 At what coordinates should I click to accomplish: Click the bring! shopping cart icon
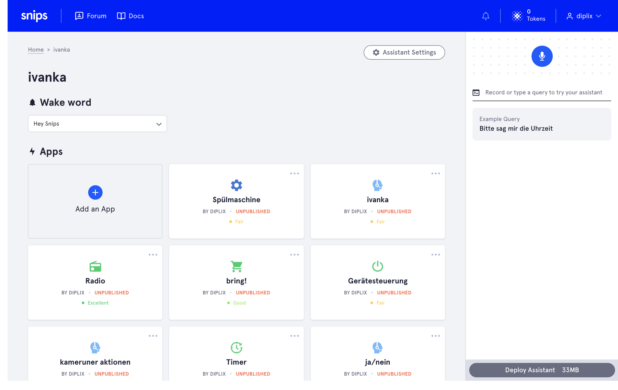pos(236,266)
